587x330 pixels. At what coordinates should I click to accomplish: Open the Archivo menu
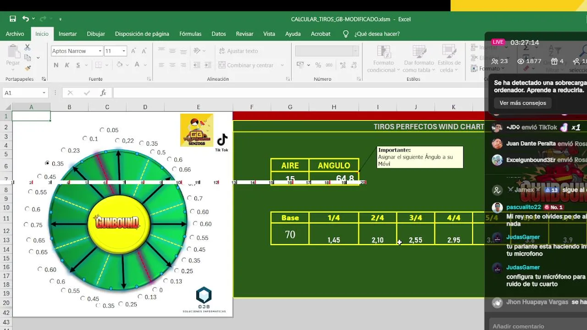coord(15,34)
